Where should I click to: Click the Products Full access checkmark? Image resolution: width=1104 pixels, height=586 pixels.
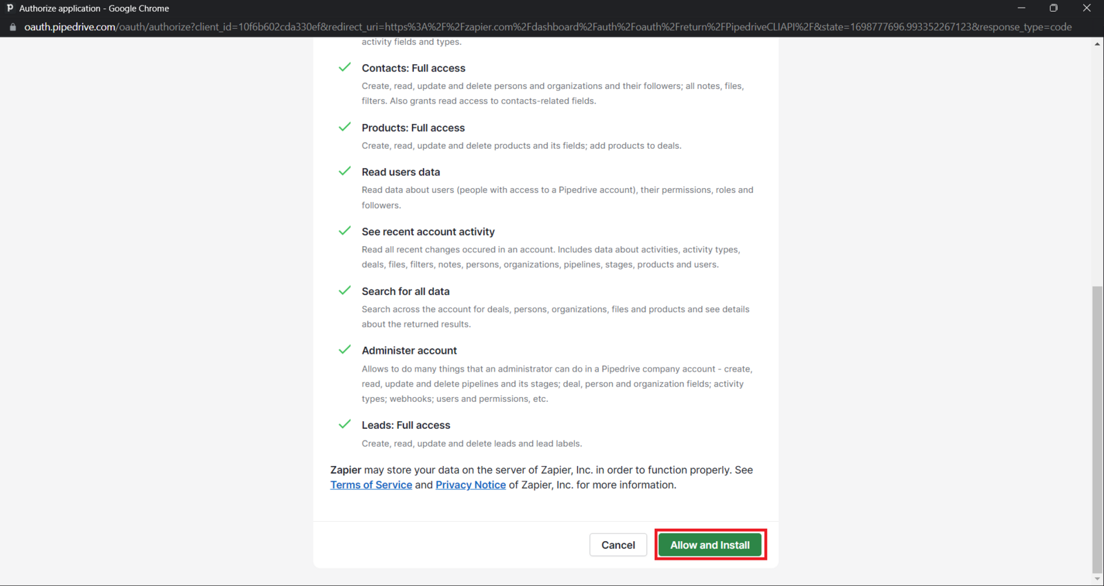tap(344, 127)
